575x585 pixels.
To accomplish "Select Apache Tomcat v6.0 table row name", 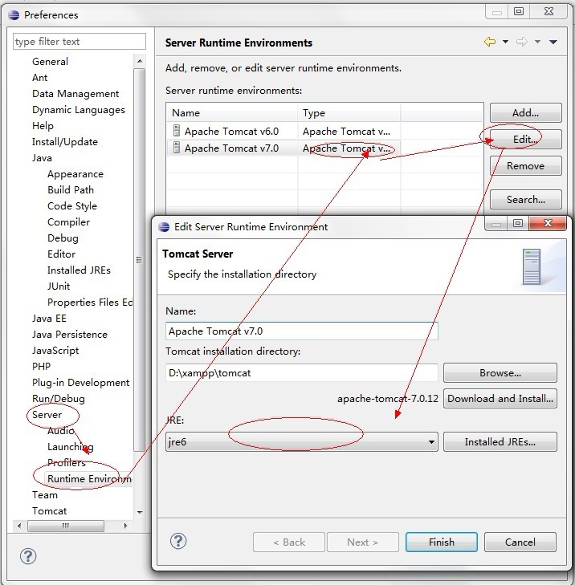I will (x=231, y=132).
